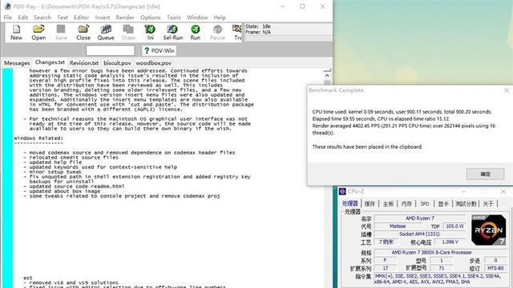The height and width of the screenshot is (288, 513).
Task: Open POV-Win help button
Action: click(x=160, y=50)
